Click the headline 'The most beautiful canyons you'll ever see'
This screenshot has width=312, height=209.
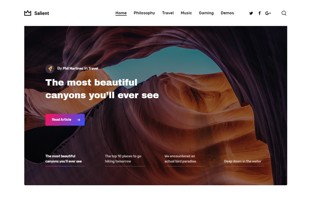102,89
